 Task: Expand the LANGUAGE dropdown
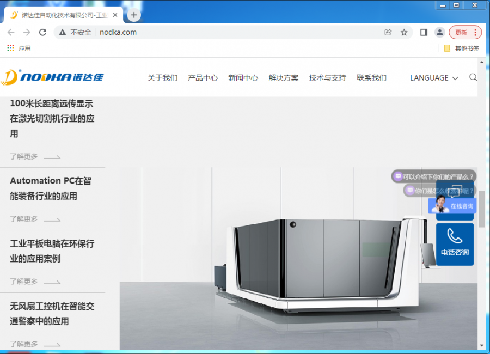pos(433,78)
